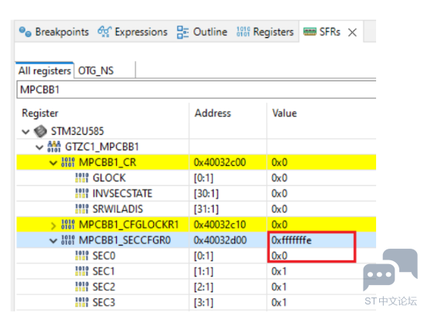Click the GTZC1_MPCBB1 peripheral icon
The height and width of the screenshot is (313, 424).
click(x=54, y=146)
